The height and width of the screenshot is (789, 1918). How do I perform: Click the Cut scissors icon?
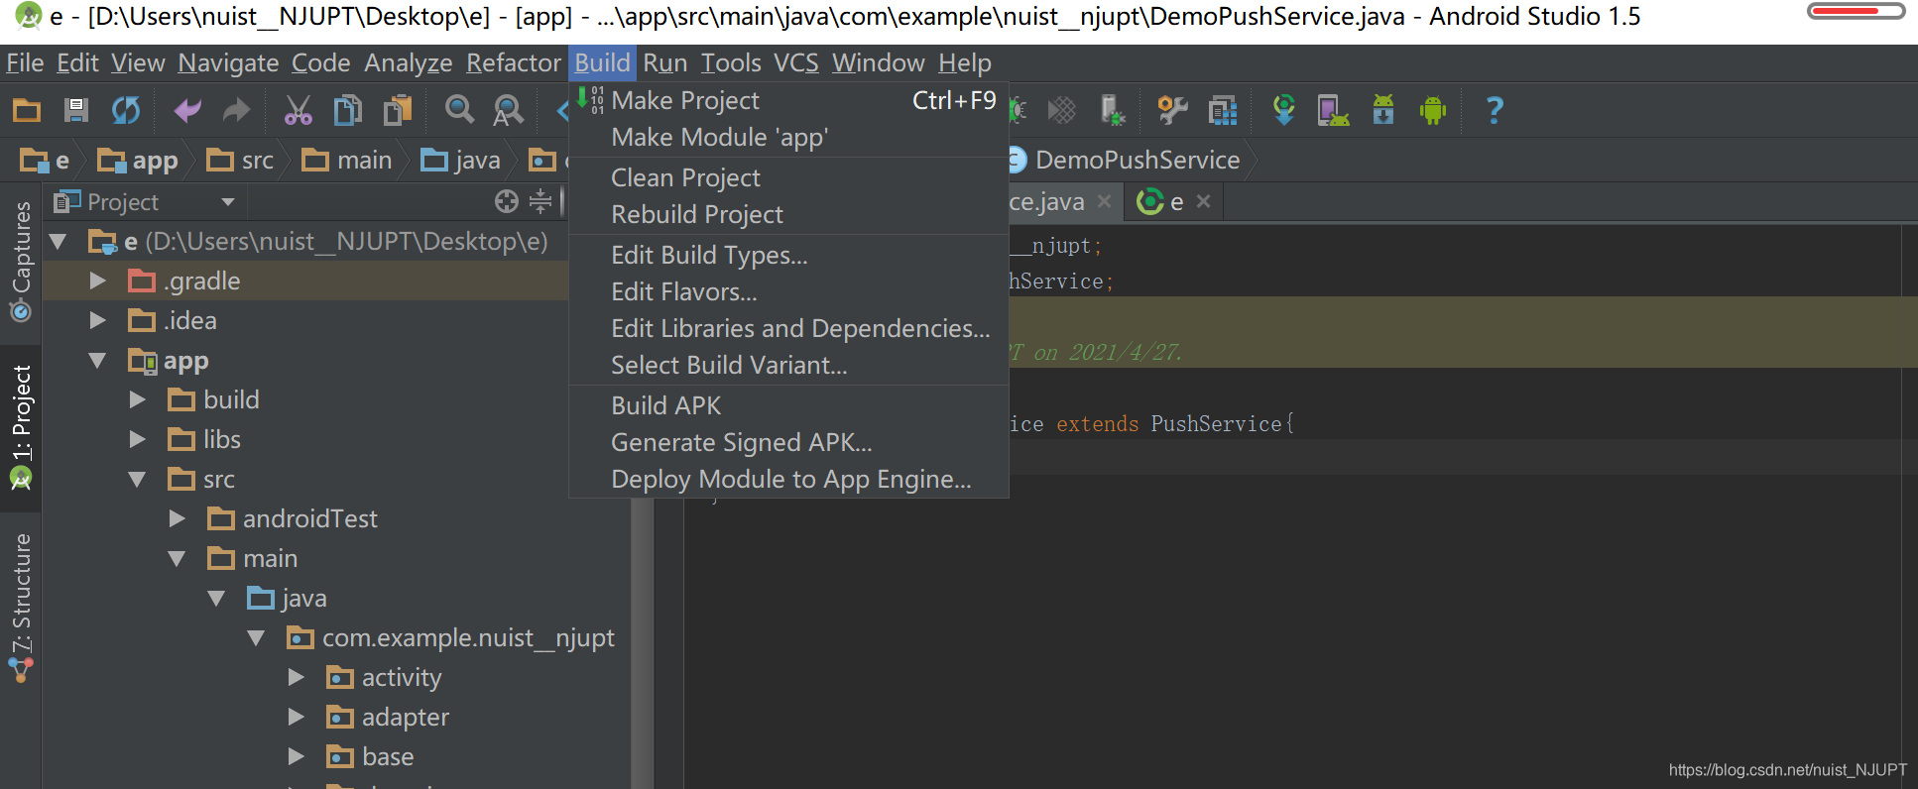point(298,110)
